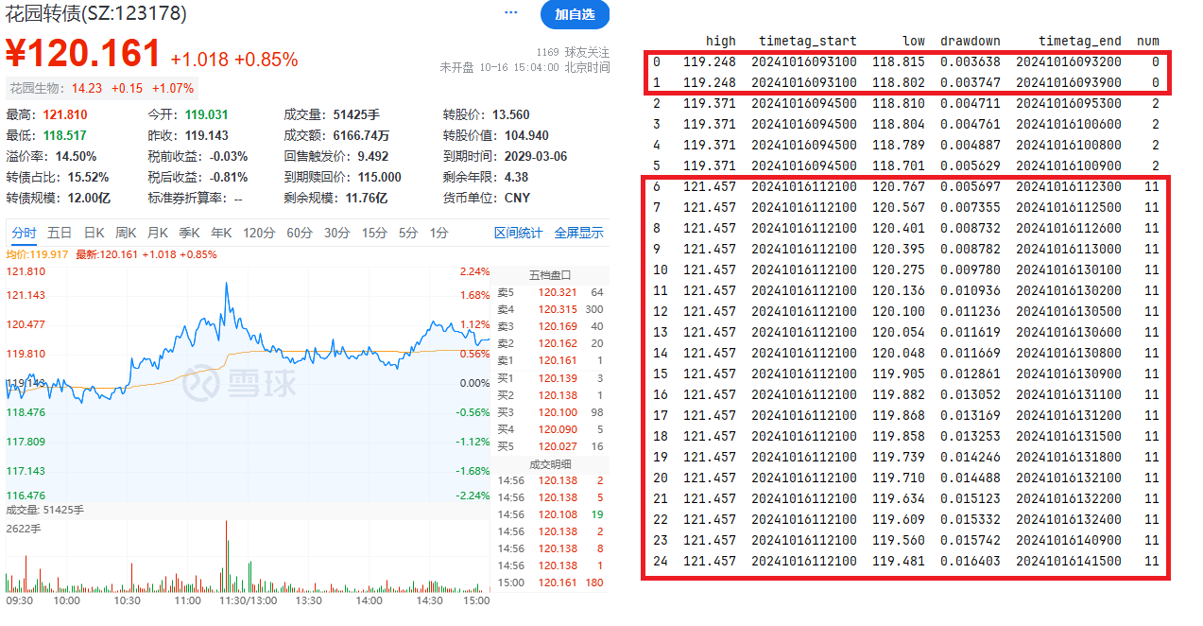Open the 月K chart tab
Image resolution: width=1203 pixels, height=626 pixels.
tap(158, 233)
